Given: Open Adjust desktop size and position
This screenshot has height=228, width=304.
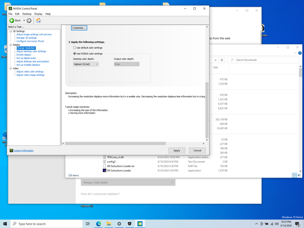Looking at the screenshot, I should [33, 61].
